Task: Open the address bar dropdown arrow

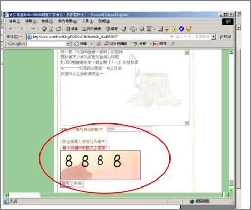Action: (214, 37)
